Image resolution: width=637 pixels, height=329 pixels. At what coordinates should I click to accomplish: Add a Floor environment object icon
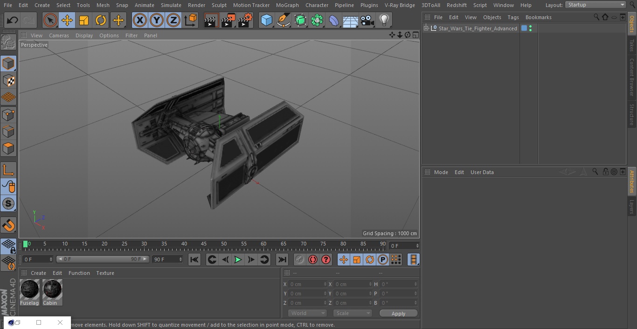click(351, 20)
